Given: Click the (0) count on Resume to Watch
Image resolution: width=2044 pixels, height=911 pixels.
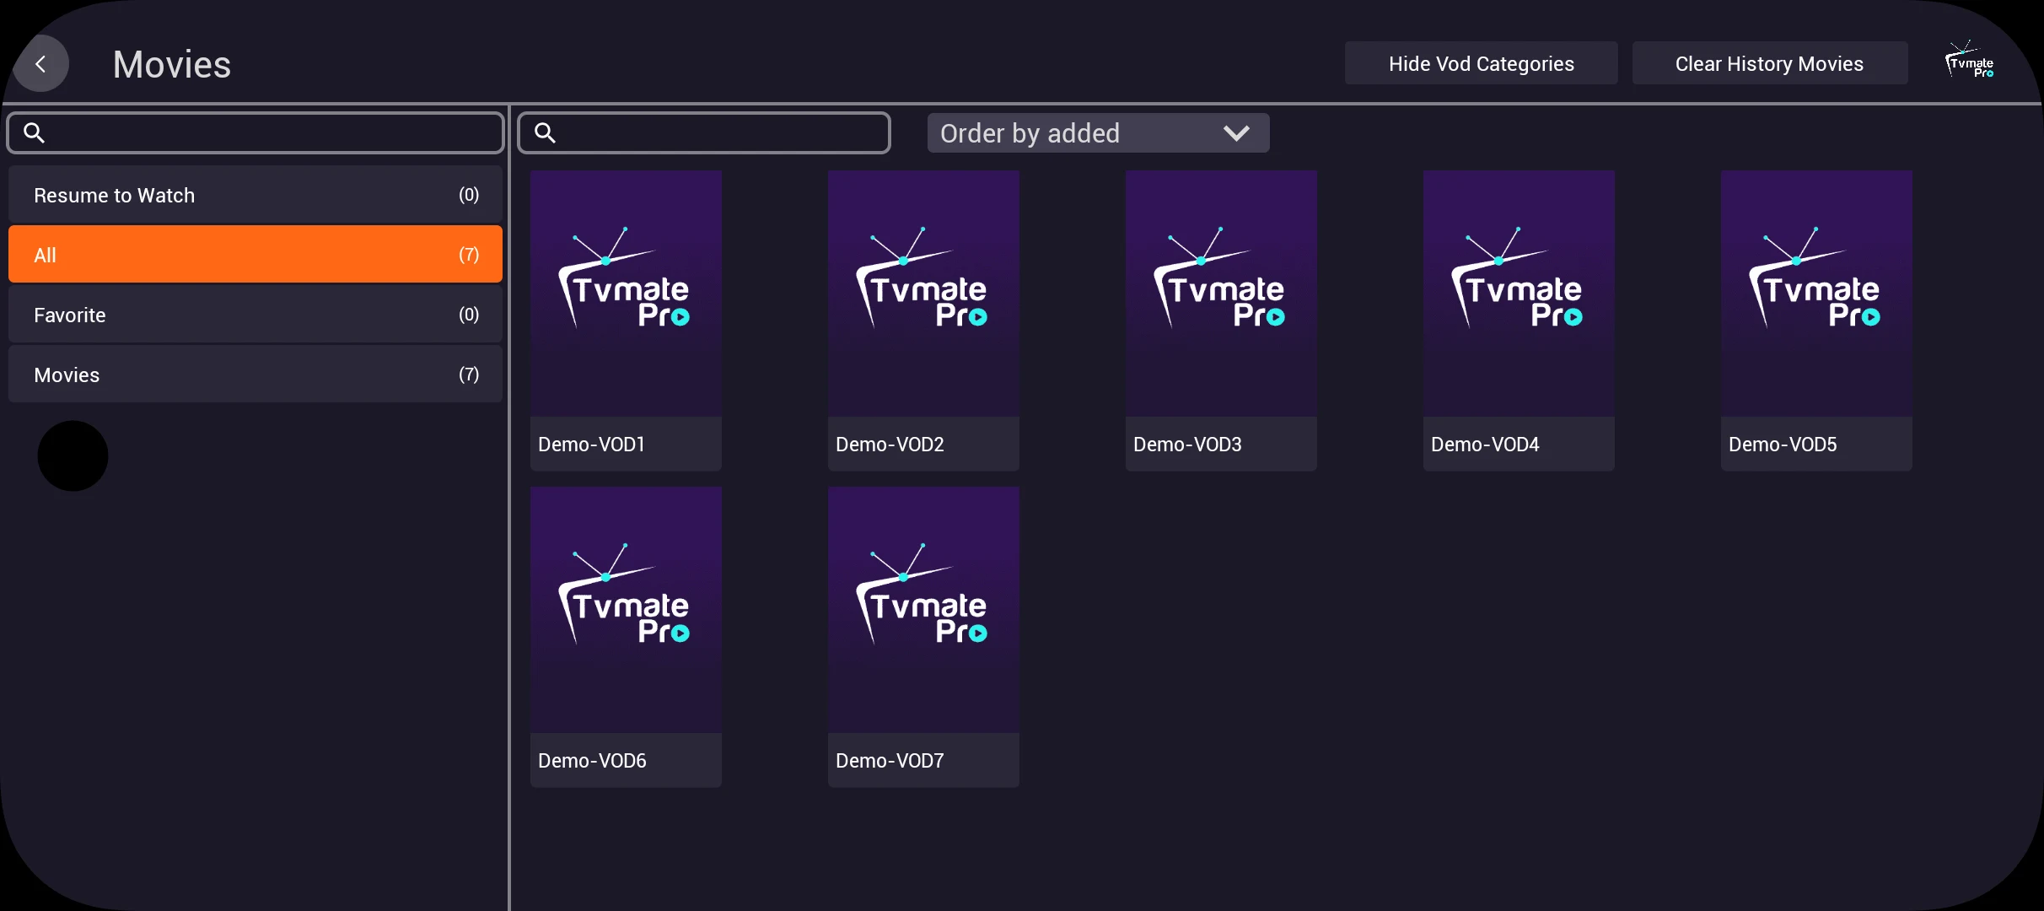Looking at the screenshot, I should [469, 195].
